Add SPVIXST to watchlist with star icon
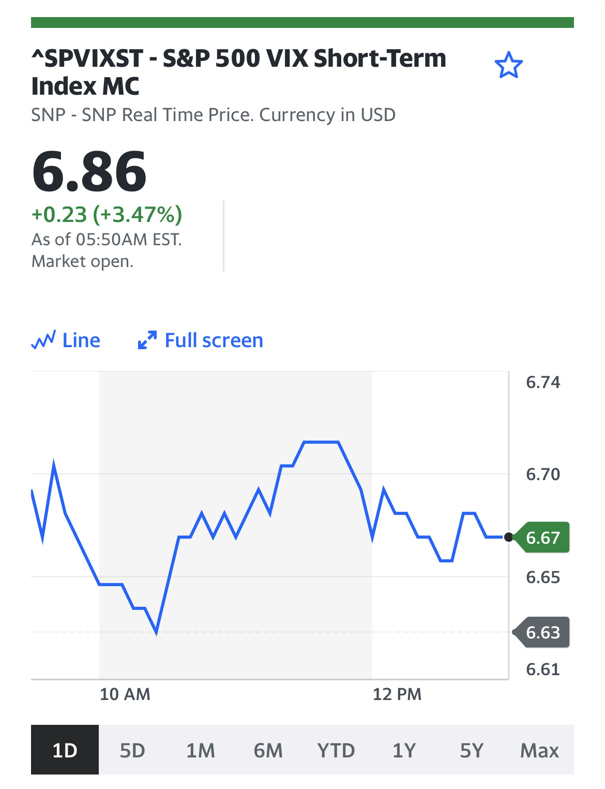Viewport: 605px width, 789px height. (x=509, y=65)
